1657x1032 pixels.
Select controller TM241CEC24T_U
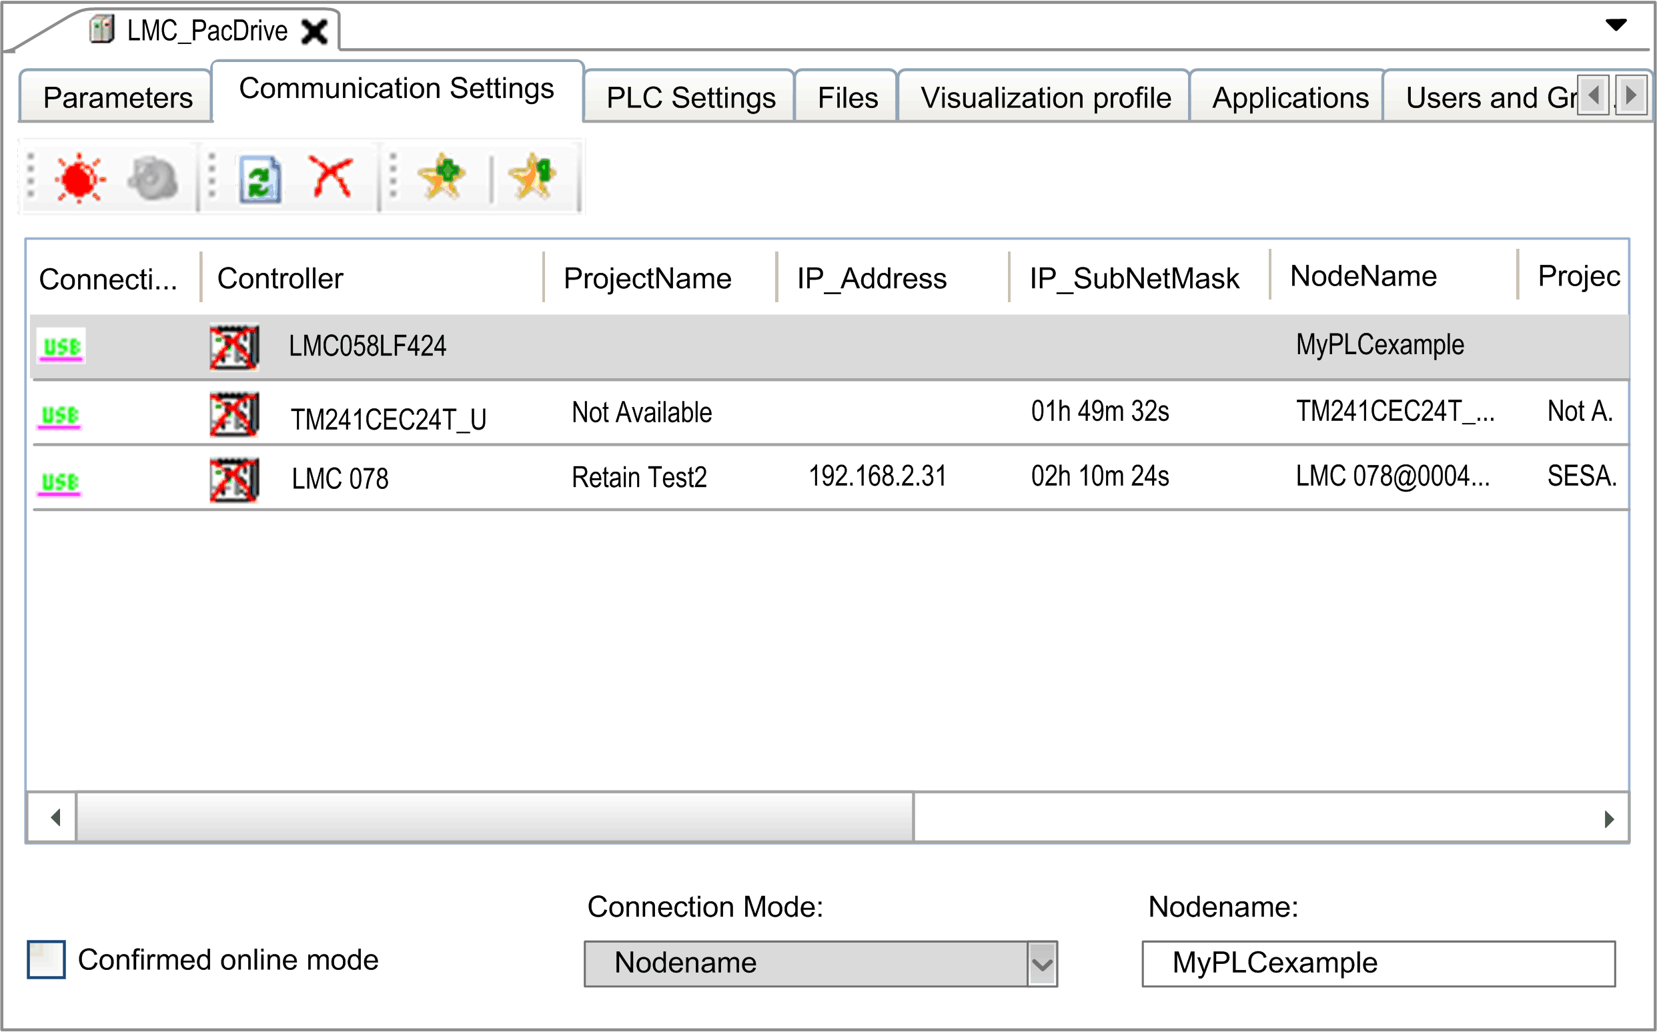[389, 419]
